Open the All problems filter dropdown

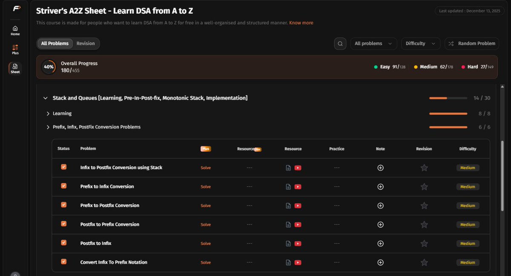[x=374, y=43]
